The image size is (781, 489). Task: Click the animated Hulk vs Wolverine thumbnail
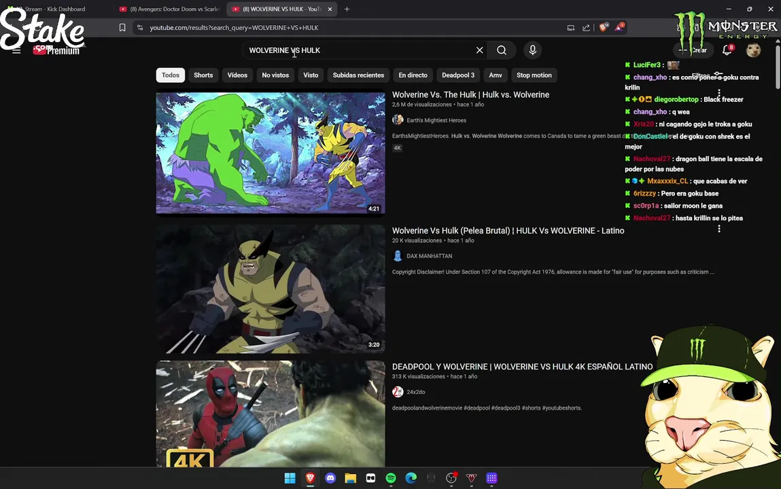[271, 153]
